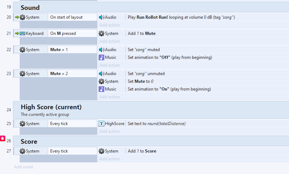Click the Music icon on the "Off" animation action
The width and height of the screenshot is (289, 174).
pos(101,57)
